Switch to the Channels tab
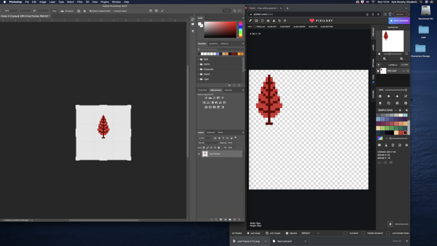Viewport: 437px width, 246px height. point(211,132)
